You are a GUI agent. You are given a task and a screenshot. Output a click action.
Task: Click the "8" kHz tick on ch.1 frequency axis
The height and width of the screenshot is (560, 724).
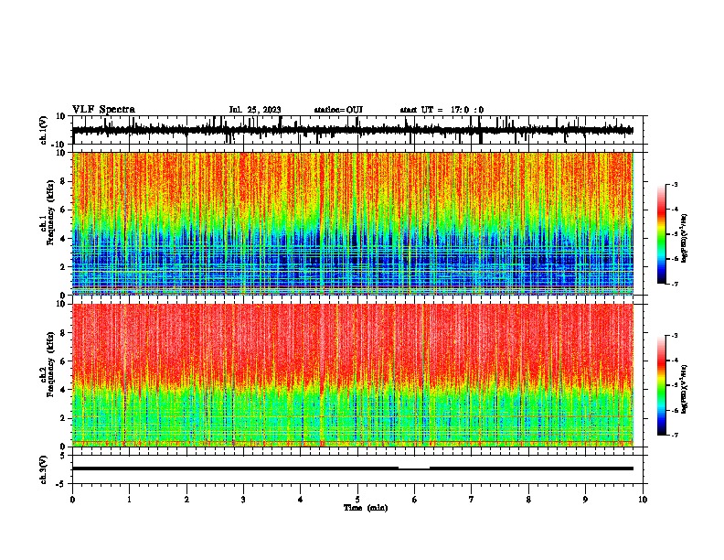[63, 181]
